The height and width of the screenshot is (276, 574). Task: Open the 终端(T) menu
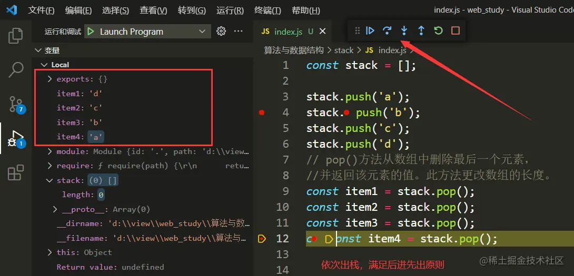(x=268, y=10)
